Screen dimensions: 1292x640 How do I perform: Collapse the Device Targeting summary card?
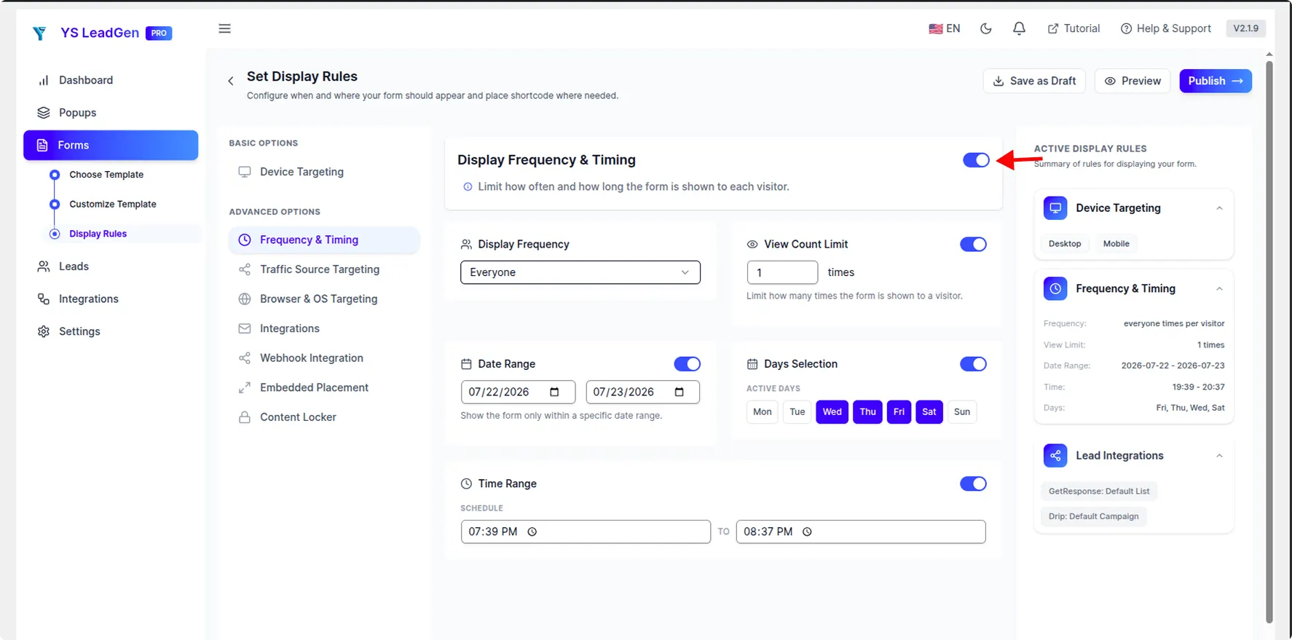[x=1219, y=208]
